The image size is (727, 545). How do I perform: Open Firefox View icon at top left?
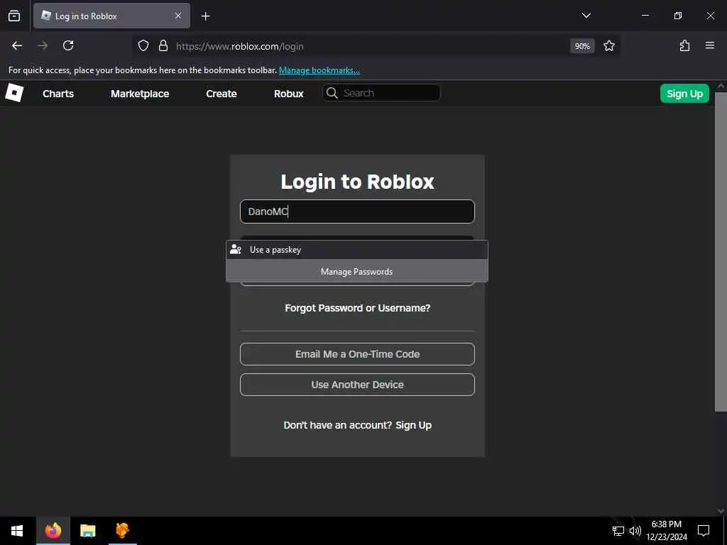click(14, 16)
